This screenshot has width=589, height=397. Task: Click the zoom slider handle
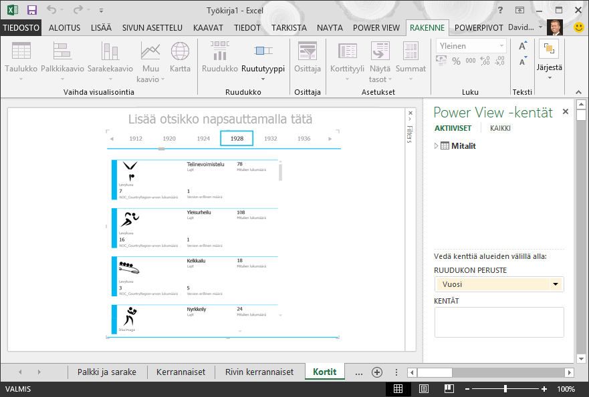505,389
